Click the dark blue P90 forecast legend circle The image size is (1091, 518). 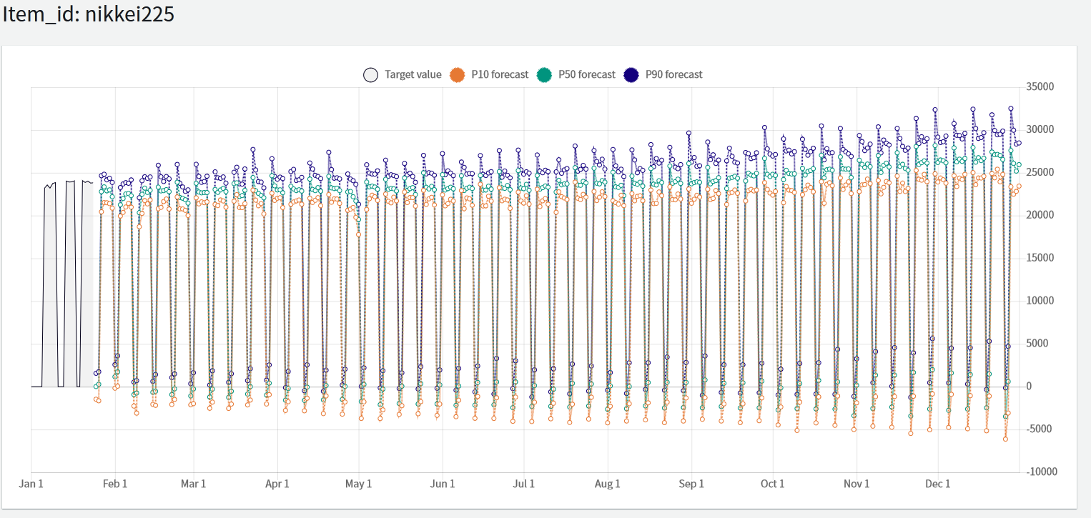632,75
